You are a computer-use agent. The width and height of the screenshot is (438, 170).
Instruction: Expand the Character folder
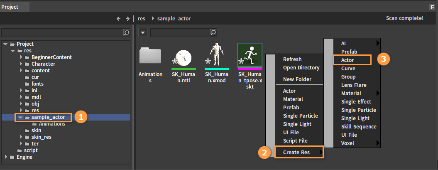(21, 64)
